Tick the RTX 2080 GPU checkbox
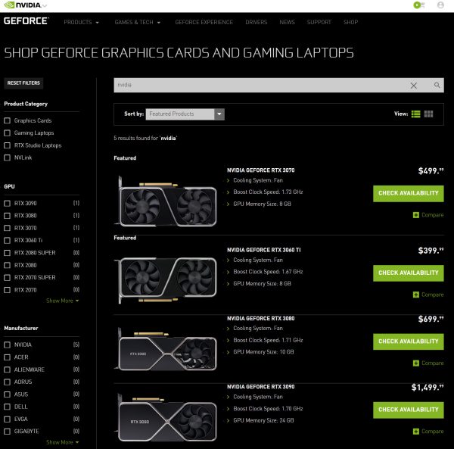This screenshot has height=449, width=454. [x=8, y=265]
